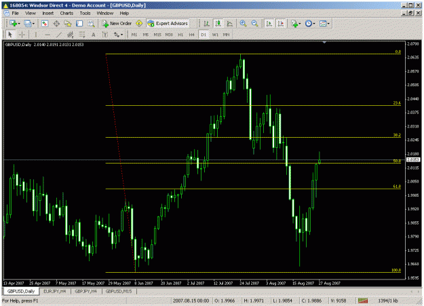Screen dimensions: 424x306
Task: Select the Trendline drawing tool
Action: click(58, 35)
